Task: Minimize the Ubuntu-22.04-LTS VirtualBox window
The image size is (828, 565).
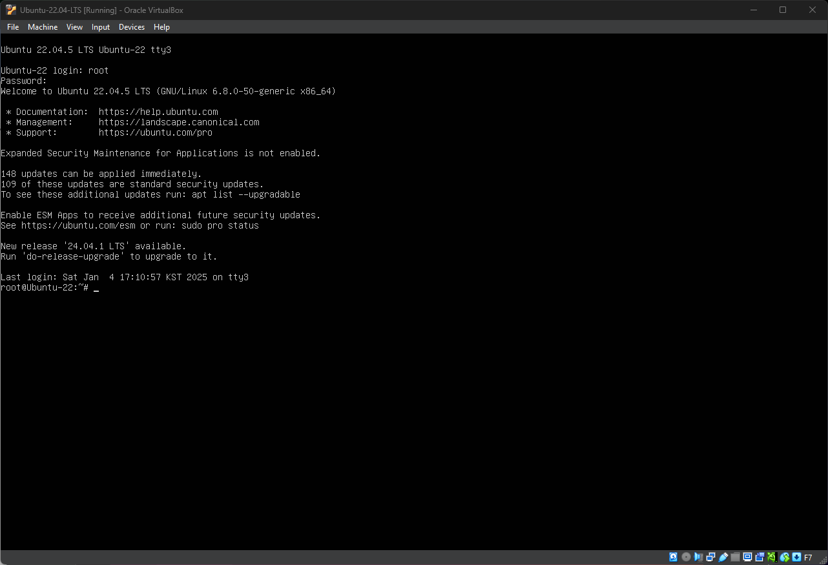Action: pos(754,10)
